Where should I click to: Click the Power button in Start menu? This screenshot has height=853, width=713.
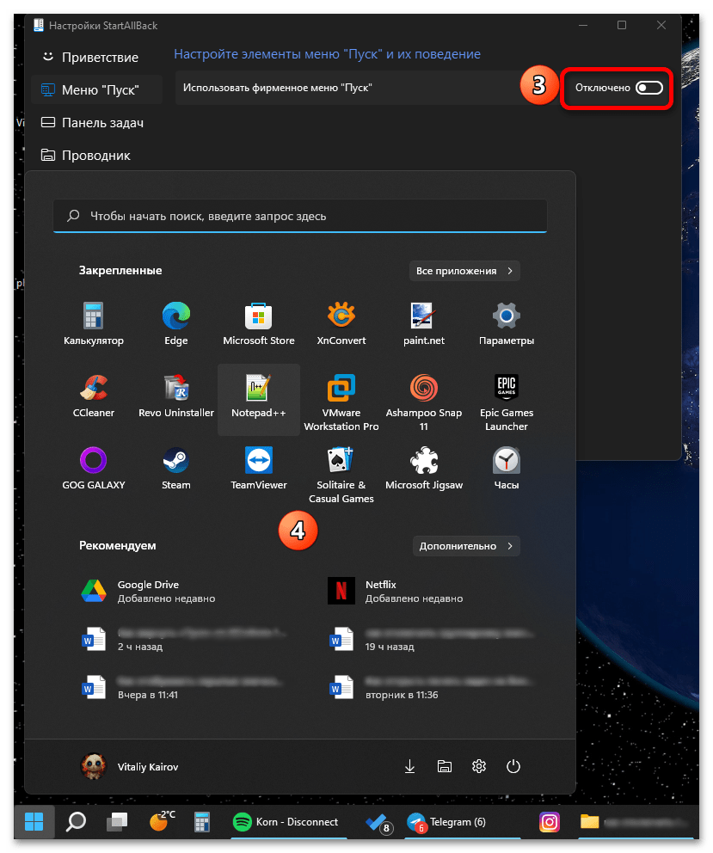[x=513, y=766]
